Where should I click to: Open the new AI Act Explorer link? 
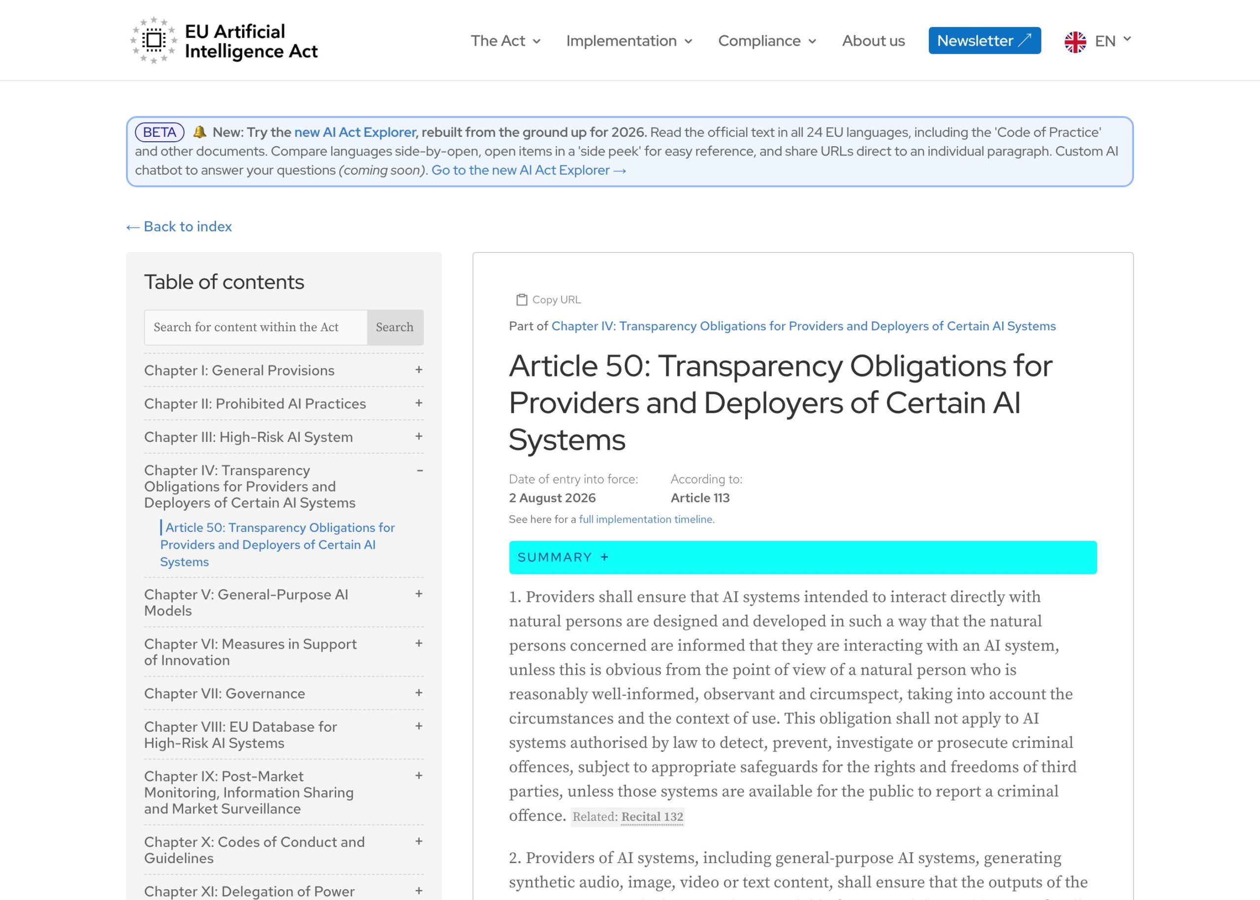[x=355, y=132]
